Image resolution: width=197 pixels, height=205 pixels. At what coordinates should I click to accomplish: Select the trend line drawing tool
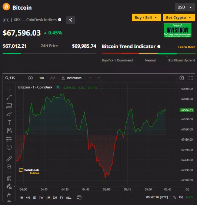click(9, 97)
